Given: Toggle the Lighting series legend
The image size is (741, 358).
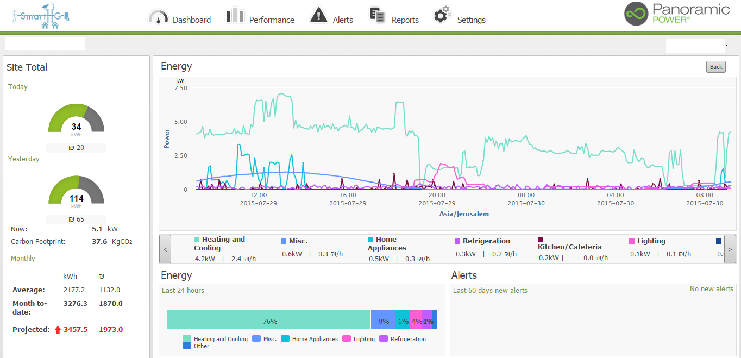Looking at the screenshot, I should tap(650, 241).
